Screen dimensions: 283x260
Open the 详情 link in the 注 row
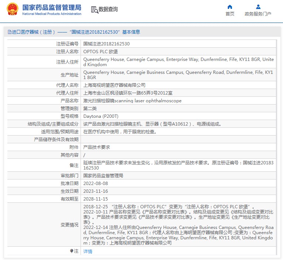click(x=88, y=252)
